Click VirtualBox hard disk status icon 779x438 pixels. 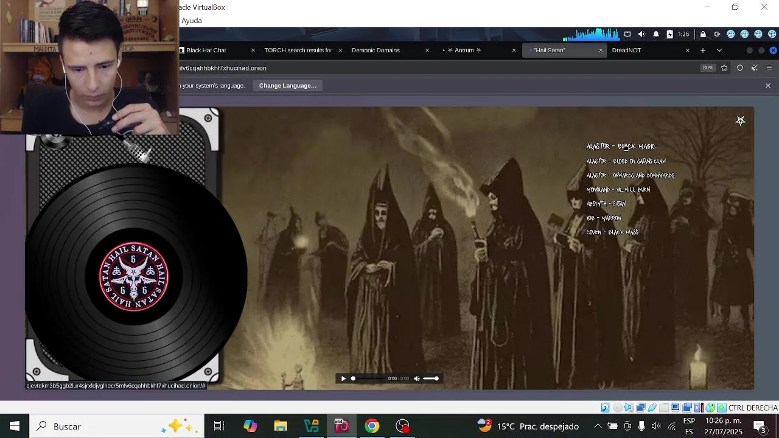(x=605, y=408)
